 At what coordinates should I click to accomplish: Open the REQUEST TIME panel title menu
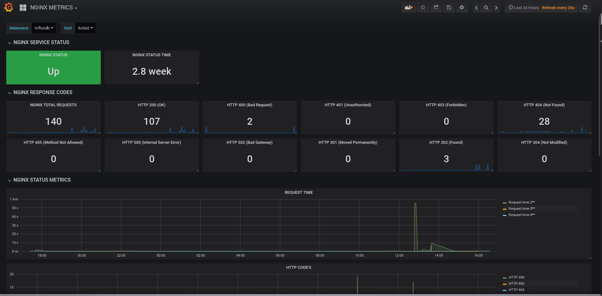299,193
